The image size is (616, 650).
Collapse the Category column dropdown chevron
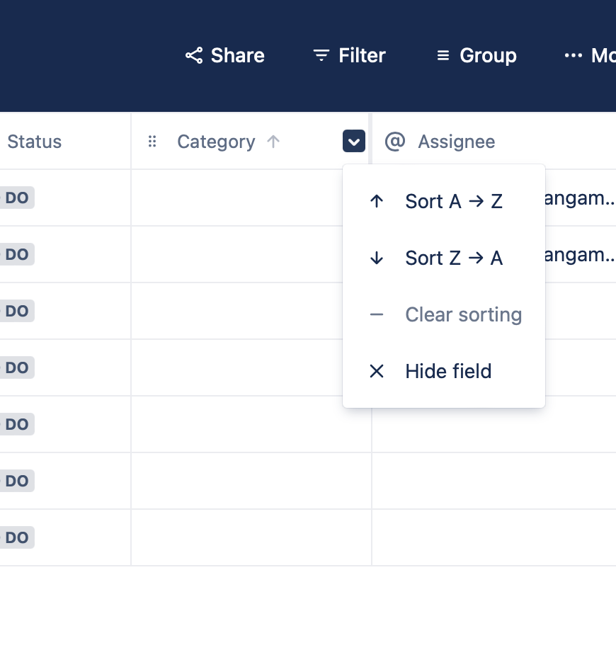tap(354, 142)
